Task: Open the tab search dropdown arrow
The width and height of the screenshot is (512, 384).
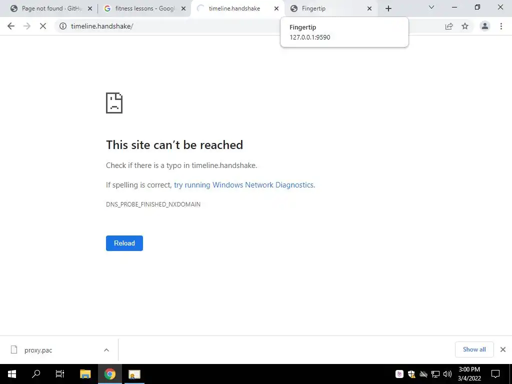Action: (x=431, y=7)
